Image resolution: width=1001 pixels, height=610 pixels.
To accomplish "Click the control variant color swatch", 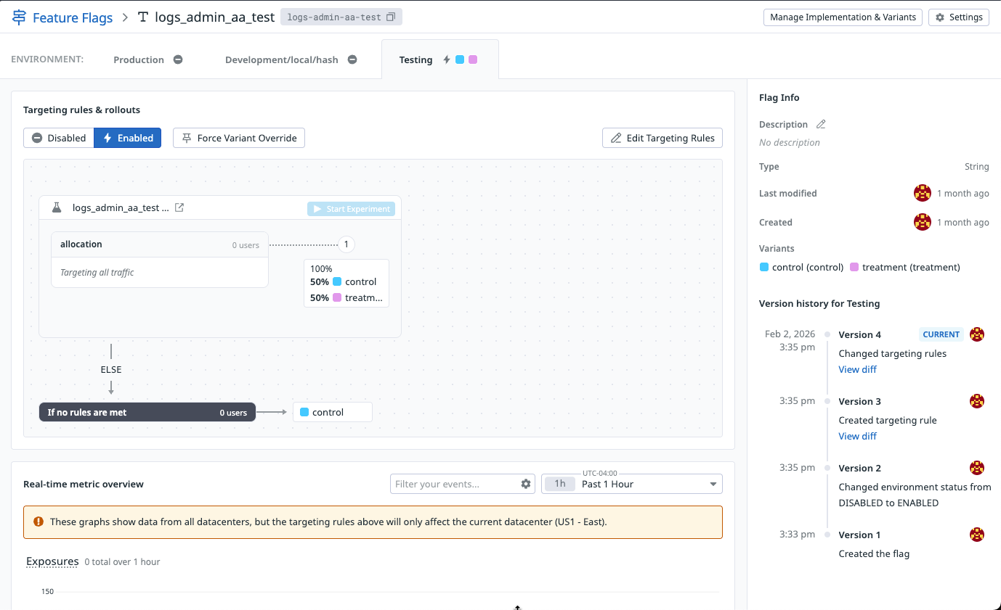I will (763, 268).
